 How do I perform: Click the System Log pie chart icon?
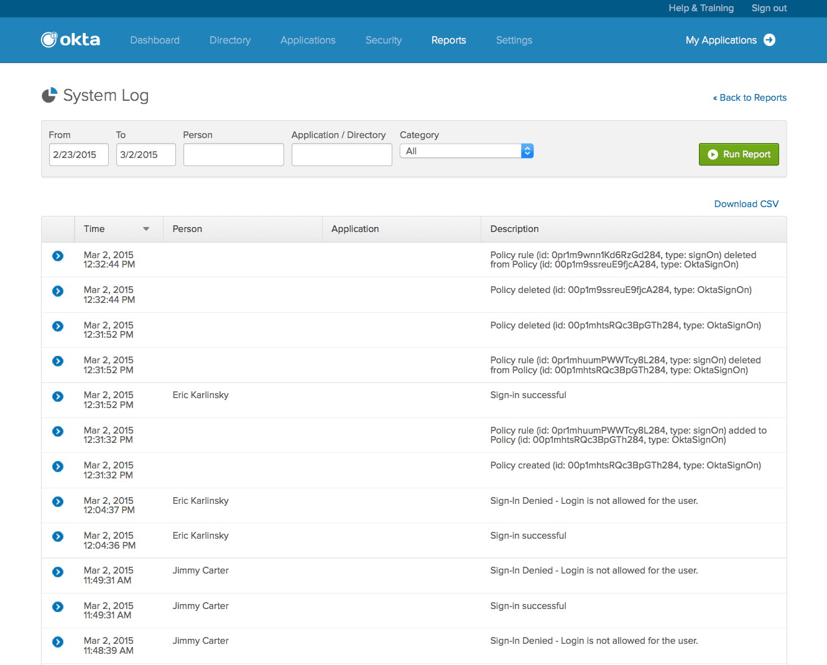tap(49, 95)
